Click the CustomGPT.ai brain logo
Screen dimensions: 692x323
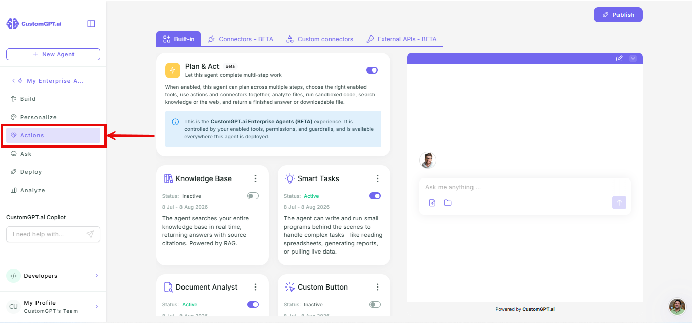(x=12, y=24)
